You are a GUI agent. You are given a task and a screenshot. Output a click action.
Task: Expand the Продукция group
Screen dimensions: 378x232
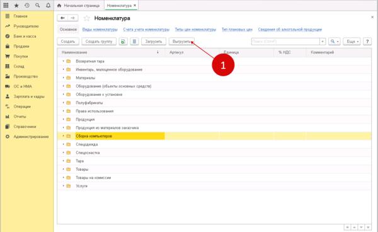[64, 119]
